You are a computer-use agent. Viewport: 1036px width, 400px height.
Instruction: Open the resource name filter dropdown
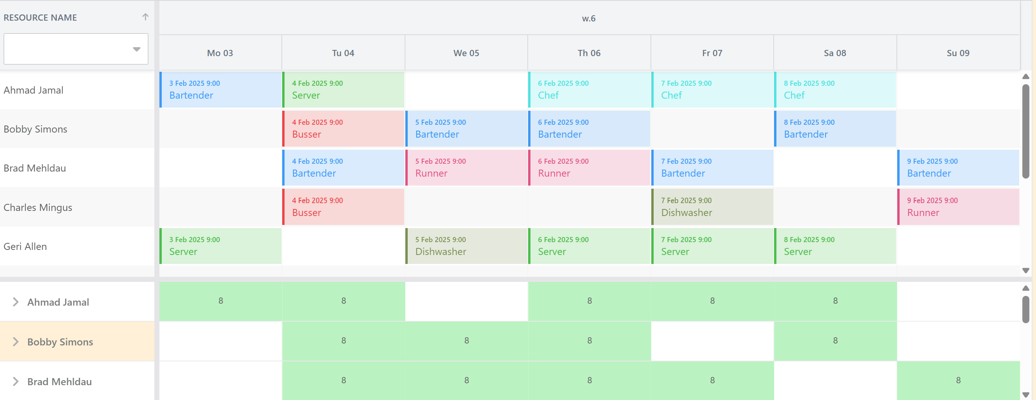pos(136,49)
